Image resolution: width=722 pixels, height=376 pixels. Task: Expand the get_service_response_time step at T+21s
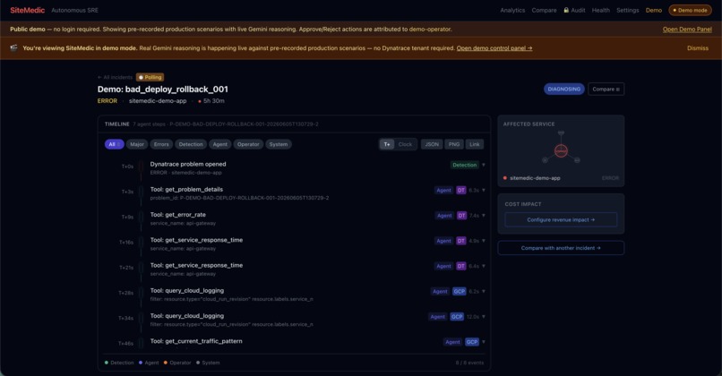[x=484, y=266]
